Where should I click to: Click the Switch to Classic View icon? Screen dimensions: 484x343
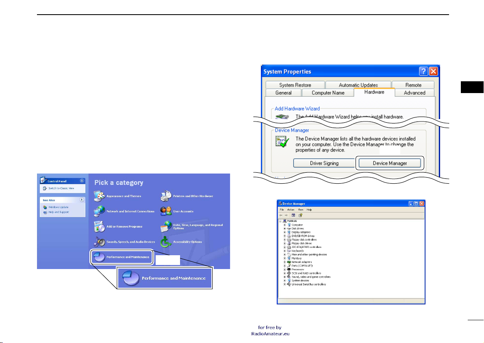(x=45, y=188)
